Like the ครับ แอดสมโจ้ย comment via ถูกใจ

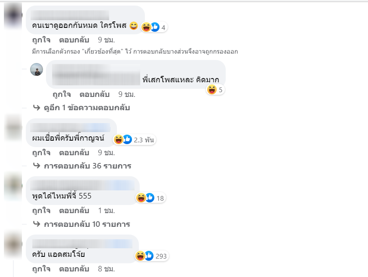(41, 269)
